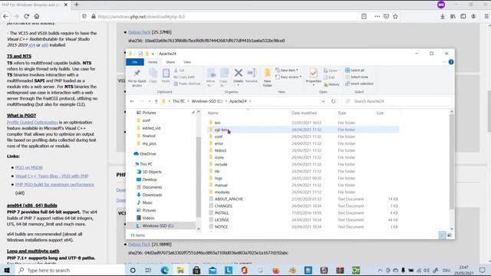Switch to the details view toggle
This screenshot has width=491, height=276.
pyautogui.click(x=442, y=235)
